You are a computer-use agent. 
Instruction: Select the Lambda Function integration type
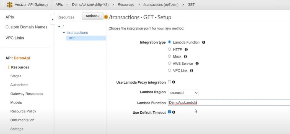pyautogui.click(x=169, y=42)
